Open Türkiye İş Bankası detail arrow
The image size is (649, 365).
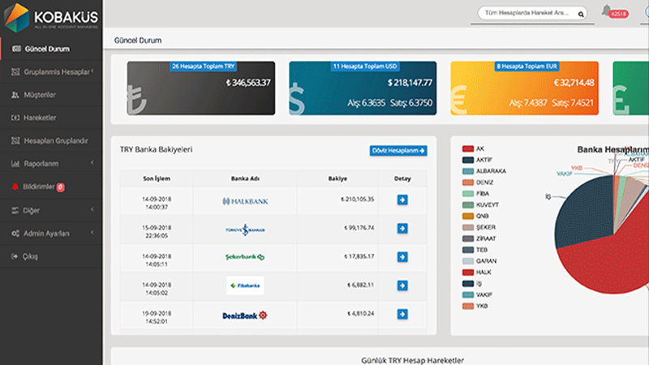[402, 229]
